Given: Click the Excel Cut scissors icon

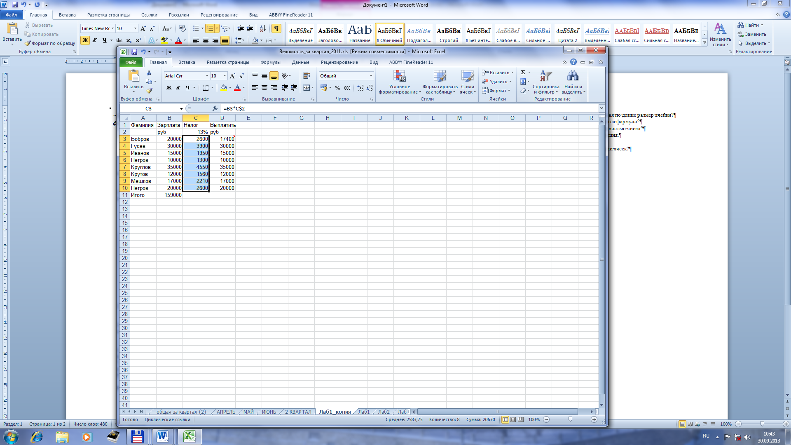Looking at the screenshot, I should click(x=149, y=73).
